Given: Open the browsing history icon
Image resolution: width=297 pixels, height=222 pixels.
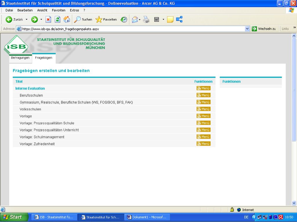Looking at the screenshot, I should (x=124, y=19).
